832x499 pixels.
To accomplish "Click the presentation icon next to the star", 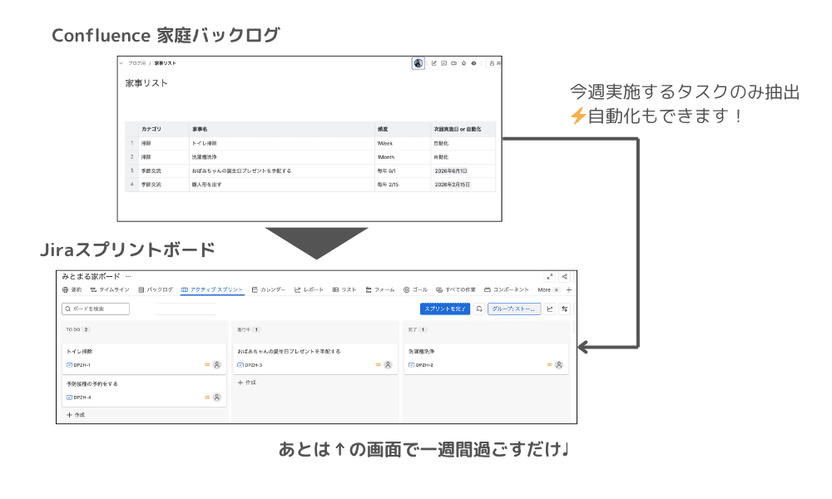I will 453,63.
